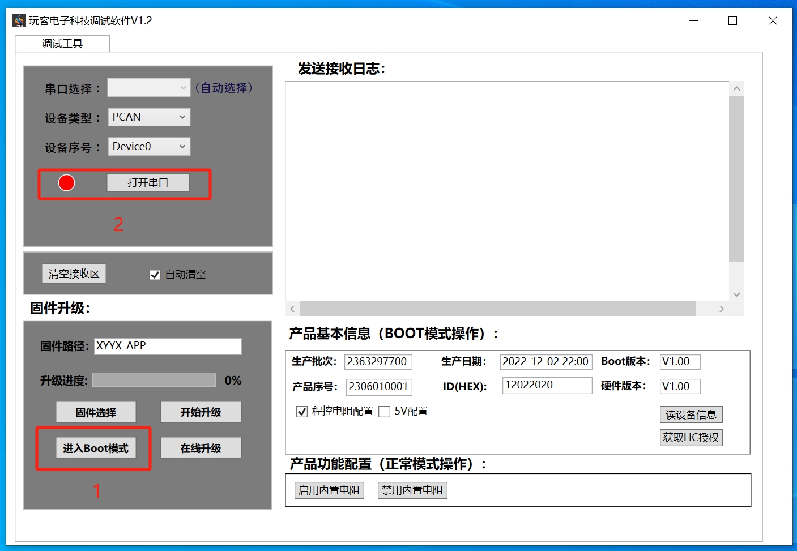Click the 升级进度 progress bar

[154, 380]
